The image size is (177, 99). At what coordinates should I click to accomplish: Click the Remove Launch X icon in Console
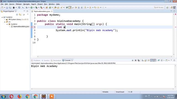pyautogui.click(x=136, y=61)
